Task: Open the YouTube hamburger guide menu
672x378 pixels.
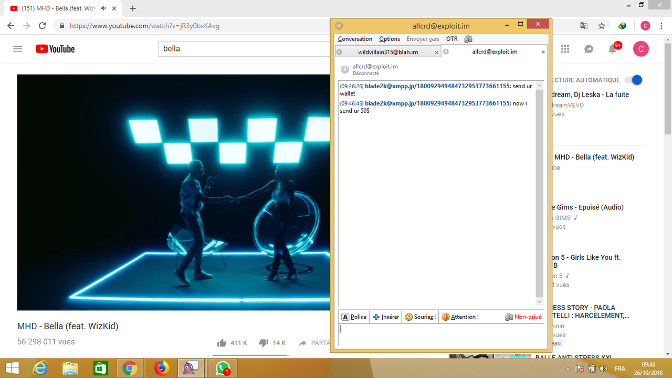Action: click(18, 49)
